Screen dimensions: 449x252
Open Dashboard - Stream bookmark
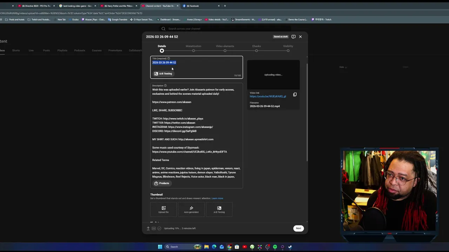click(168, 20)
